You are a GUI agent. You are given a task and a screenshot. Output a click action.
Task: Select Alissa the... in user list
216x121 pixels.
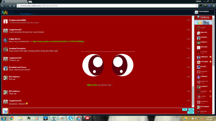click(x=203, y=33)
